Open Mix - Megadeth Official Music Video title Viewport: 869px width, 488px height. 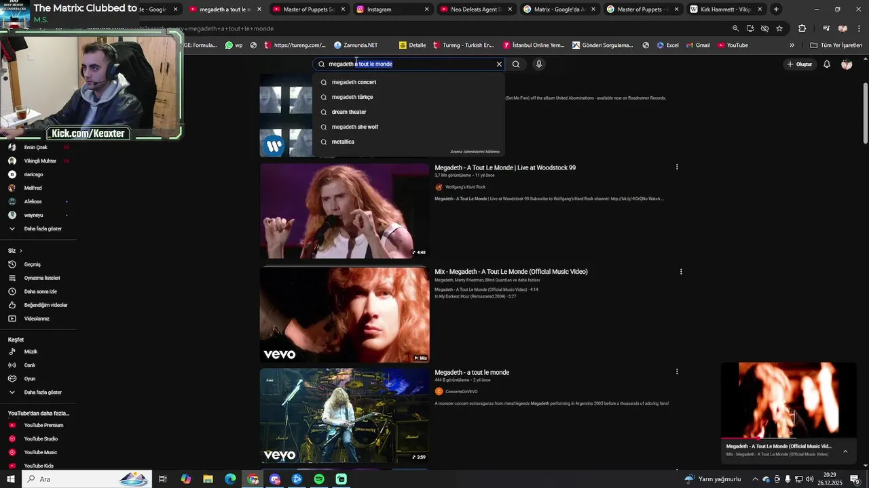point(511,272)
